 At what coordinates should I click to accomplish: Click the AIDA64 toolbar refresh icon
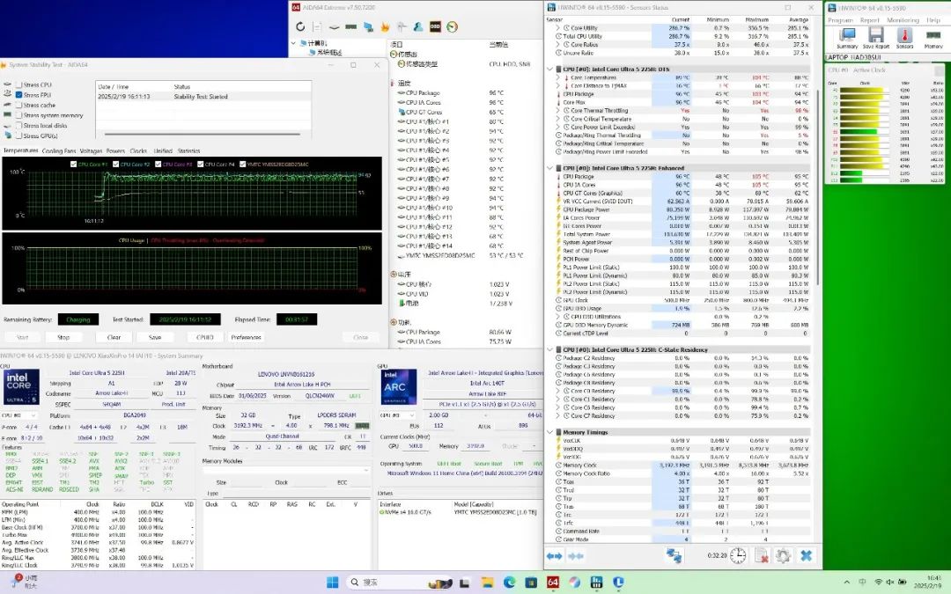[300, 26]
